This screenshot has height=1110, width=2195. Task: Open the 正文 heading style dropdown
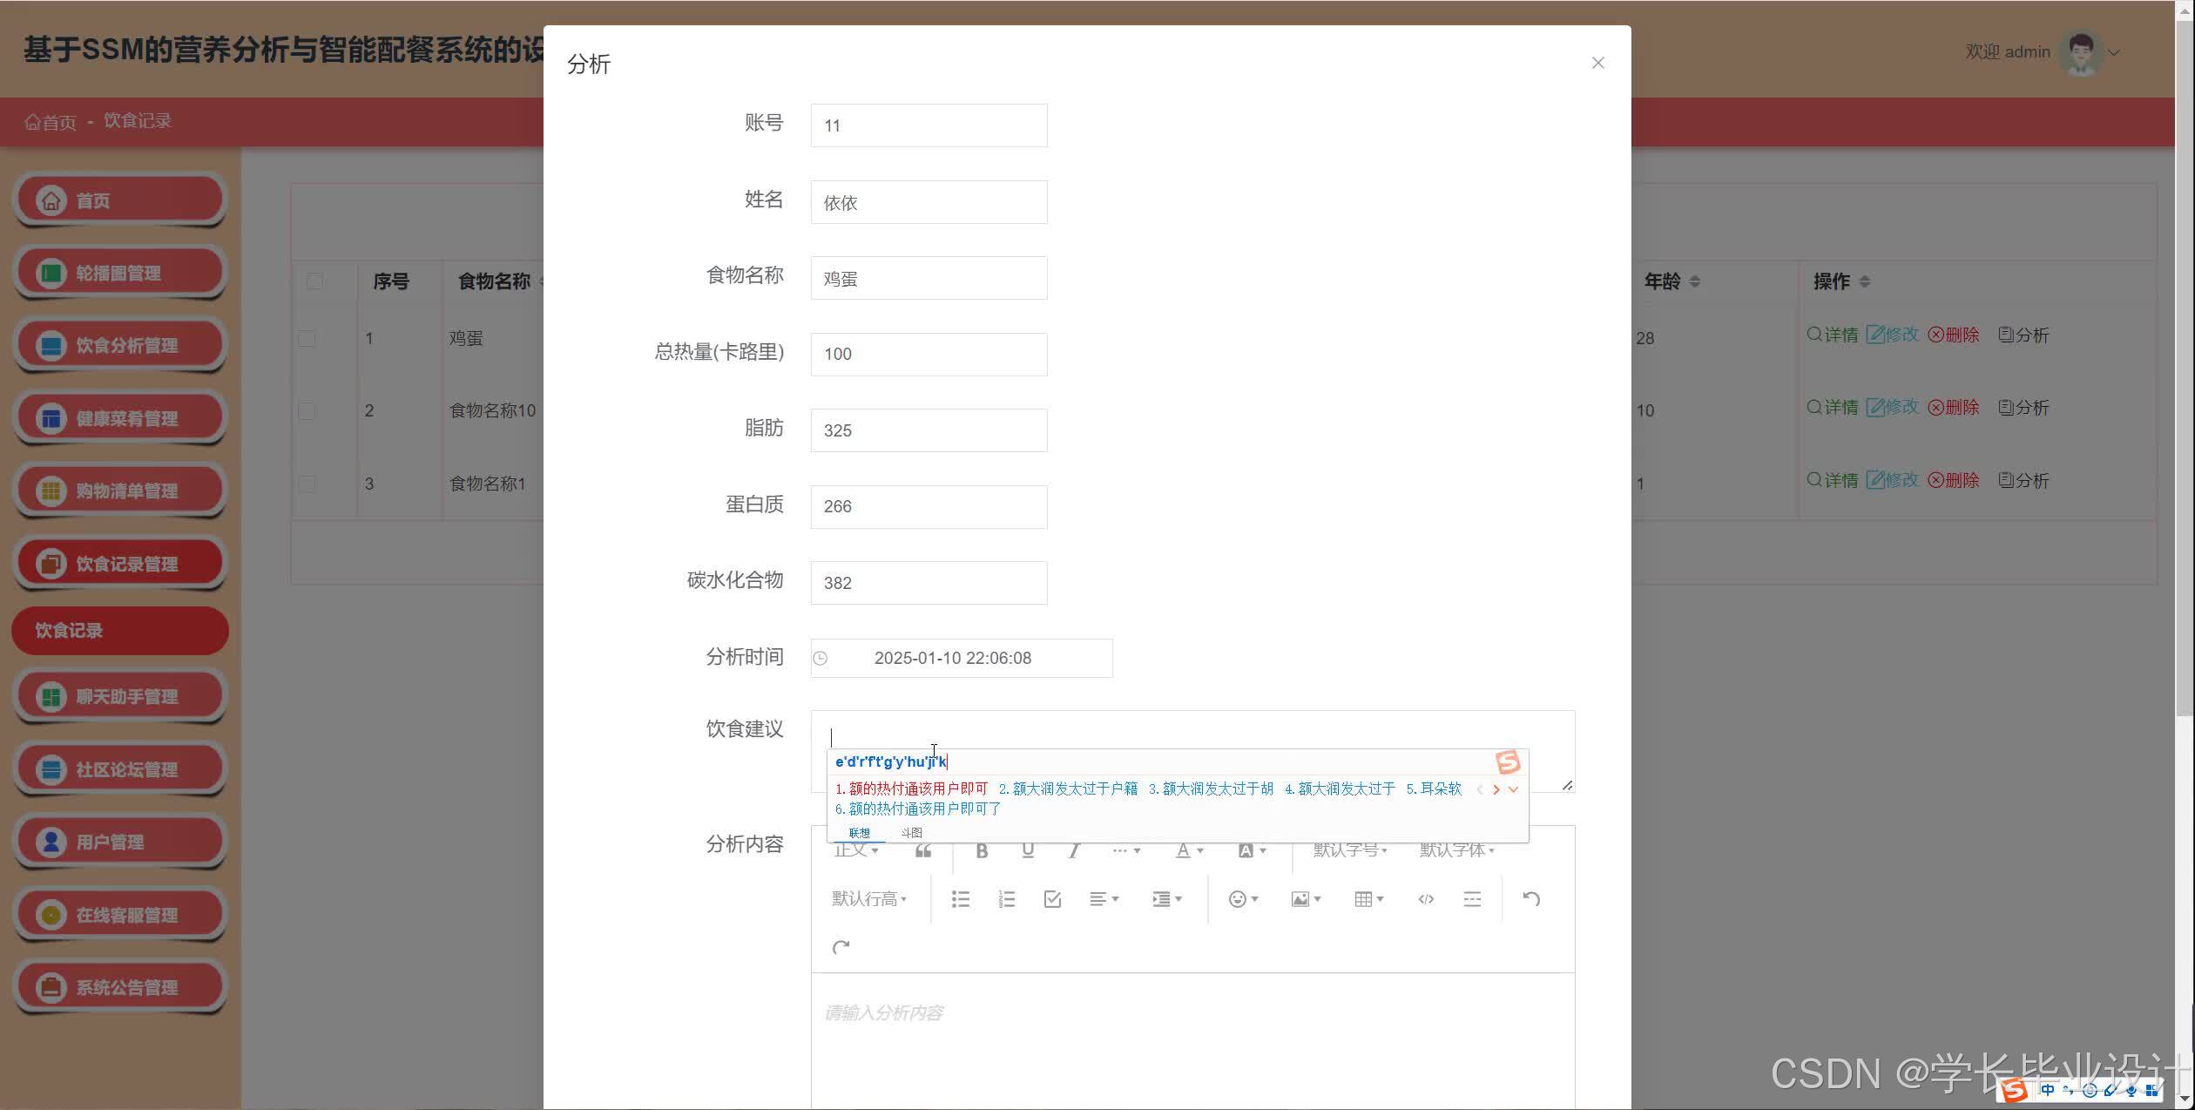(856, 850)
